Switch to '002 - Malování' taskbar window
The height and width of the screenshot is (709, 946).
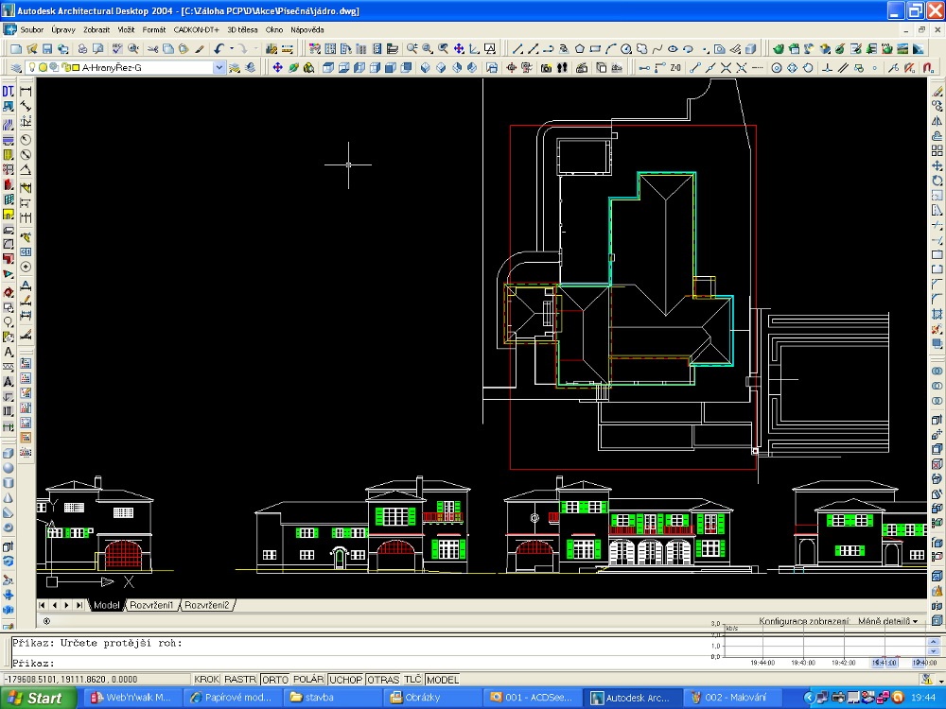(x=735, y=698)
